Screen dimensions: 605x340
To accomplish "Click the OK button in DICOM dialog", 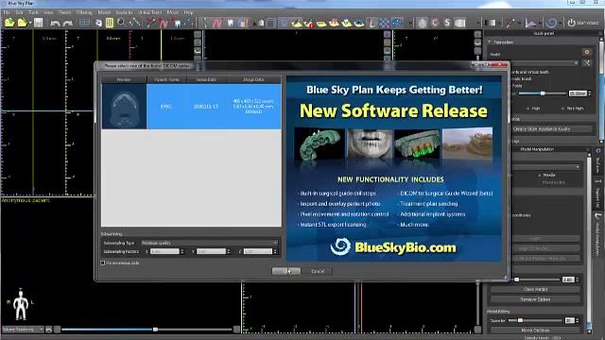I will tap(286, 271).
